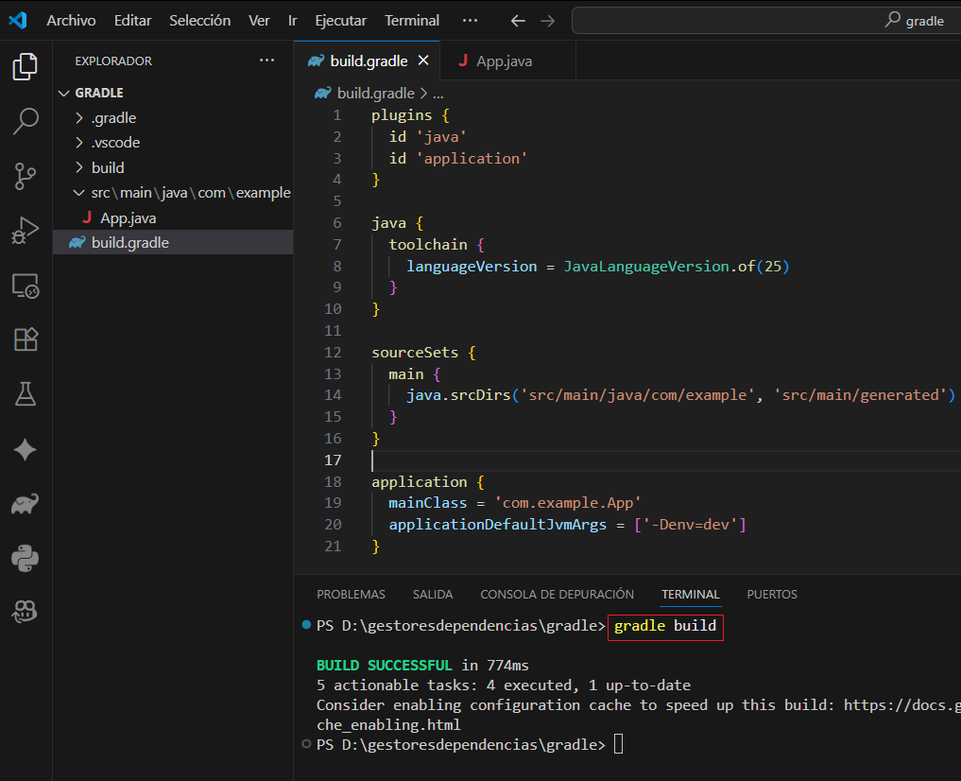Collapse the GRADLE root folder section
961x781 pixels.
click(x=99, y=93)
